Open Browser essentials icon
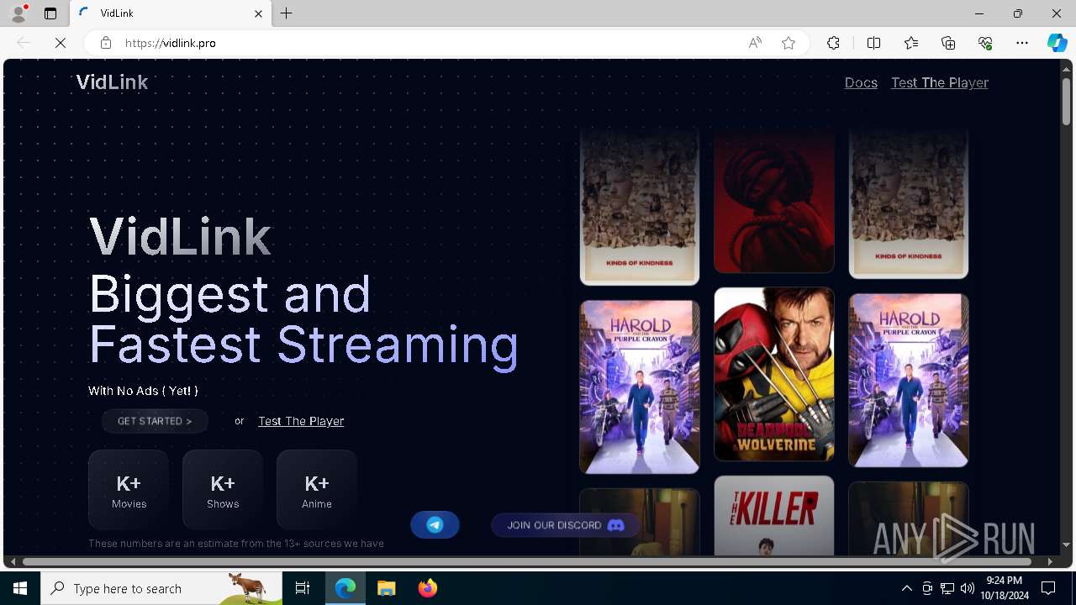1076x605 pixels. [x=985, y=43]
